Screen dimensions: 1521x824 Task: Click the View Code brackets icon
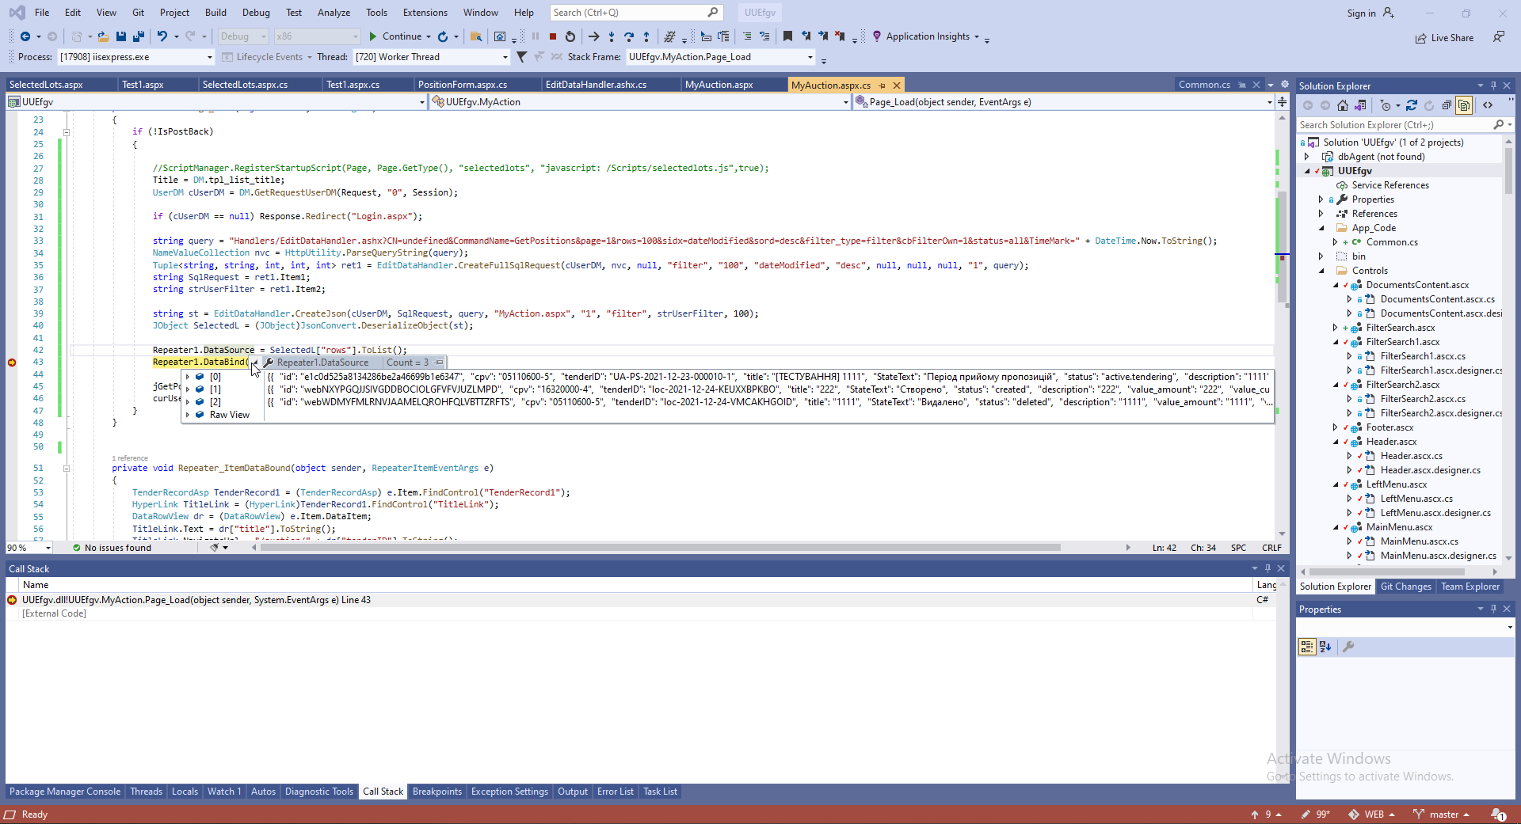(1488, 105)
